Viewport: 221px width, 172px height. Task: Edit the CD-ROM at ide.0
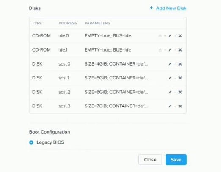coord(170,36)
